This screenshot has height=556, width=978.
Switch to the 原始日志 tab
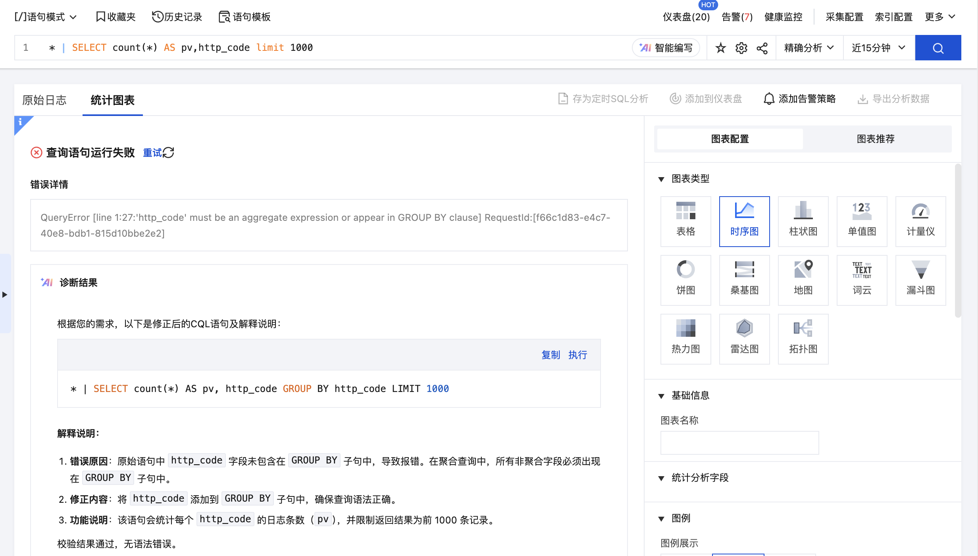44,100
